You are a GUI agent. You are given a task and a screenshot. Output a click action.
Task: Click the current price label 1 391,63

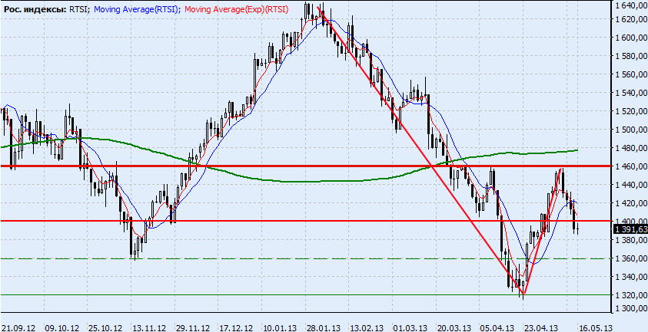click(630, 230)
